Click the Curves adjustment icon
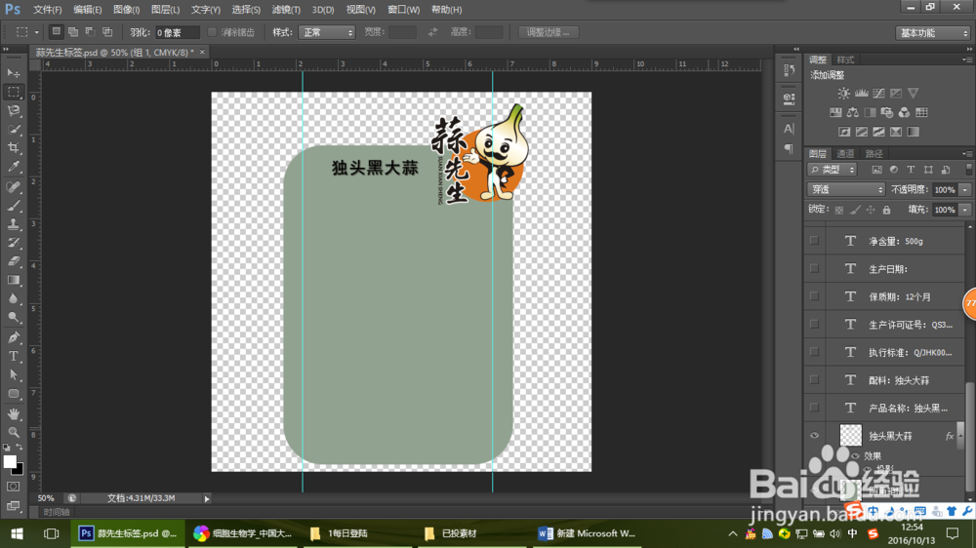Screen dimensions: 976x548 (878, 94)
